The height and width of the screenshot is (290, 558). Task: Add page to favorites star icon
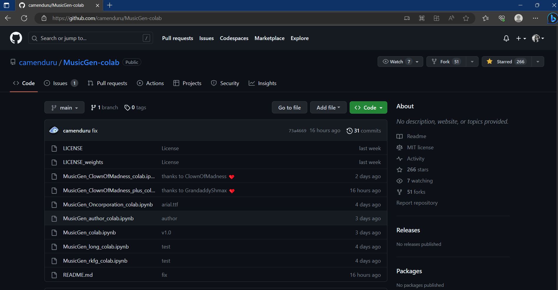(466, 18)
